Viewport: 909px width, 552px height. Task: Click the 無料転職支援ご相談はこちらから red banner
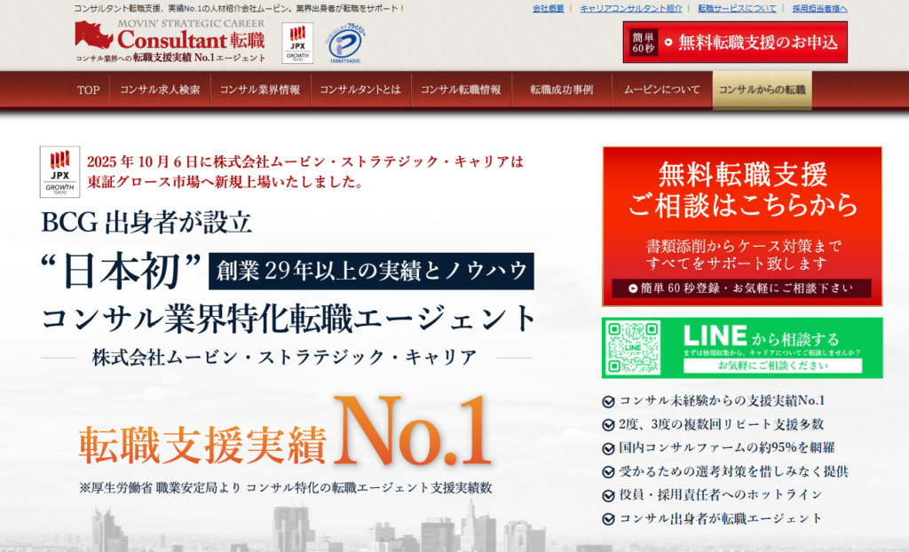tap(742, 225)
